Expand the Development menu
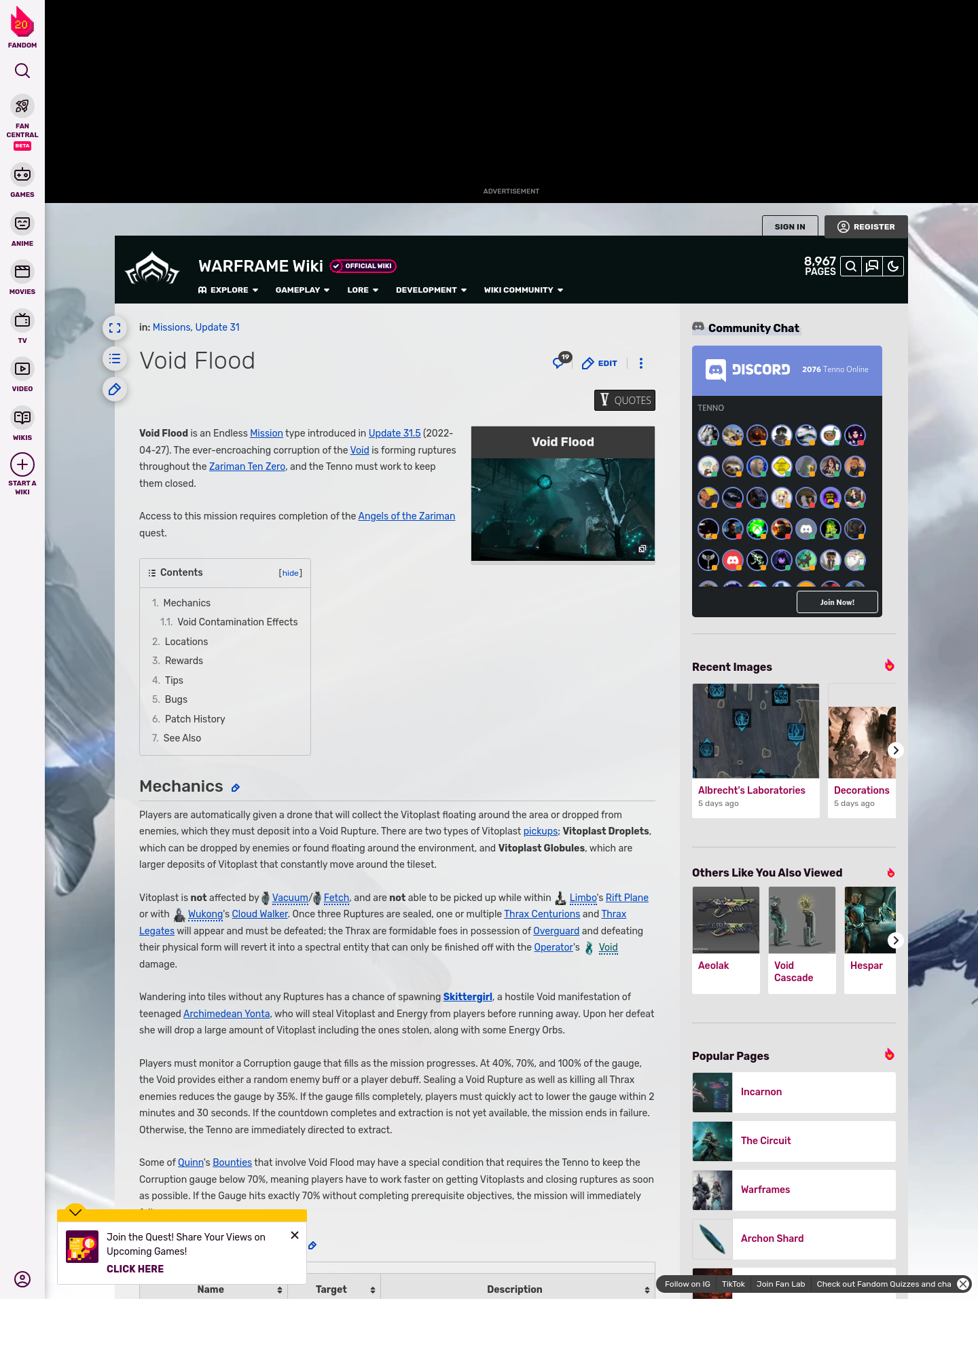The image size is (978, 1358). click(431, 290)
